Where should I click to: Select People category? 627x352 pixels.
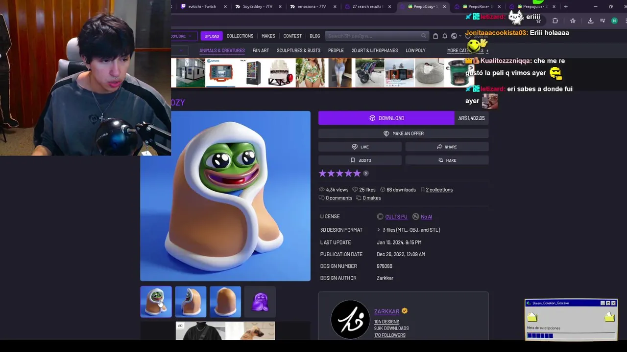click(336, 50)
